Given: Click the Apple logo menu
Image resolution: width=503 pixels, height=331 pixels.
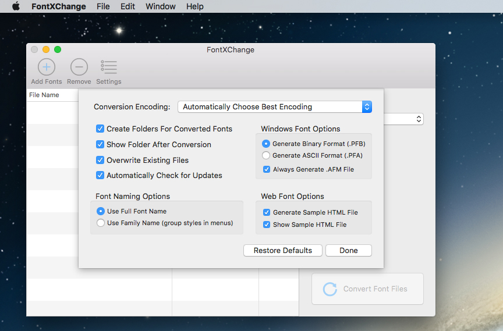Looking at the screenshot, I should point(16,6).
